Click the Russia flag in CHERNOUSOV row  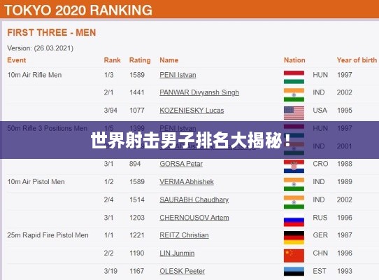(x=294, y=220)
